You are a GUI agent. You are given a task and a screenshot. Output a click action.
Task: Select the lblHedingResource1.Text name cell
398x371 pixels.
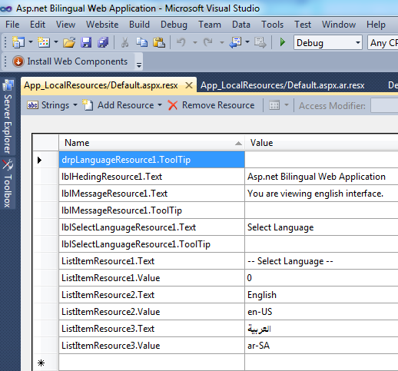151,177
